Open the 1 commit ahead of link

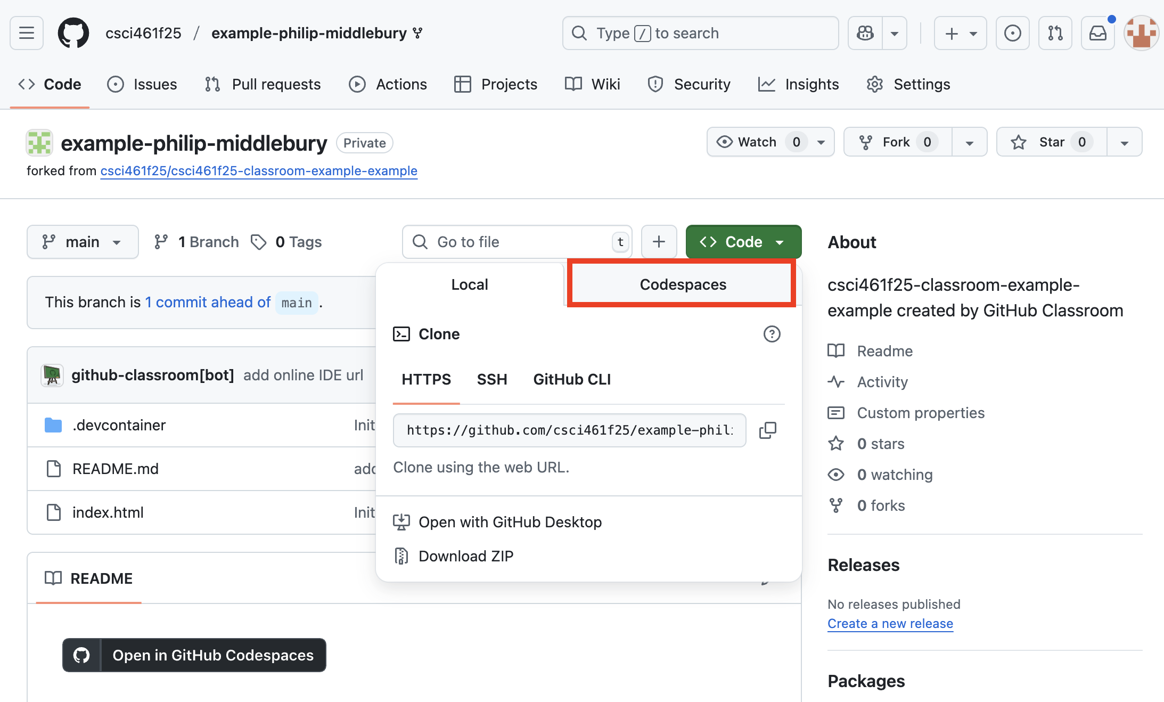coord(208,302)
